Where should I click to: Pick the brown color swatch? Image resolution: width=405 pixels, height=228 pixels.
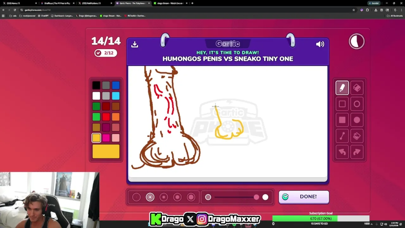(116, 106)
